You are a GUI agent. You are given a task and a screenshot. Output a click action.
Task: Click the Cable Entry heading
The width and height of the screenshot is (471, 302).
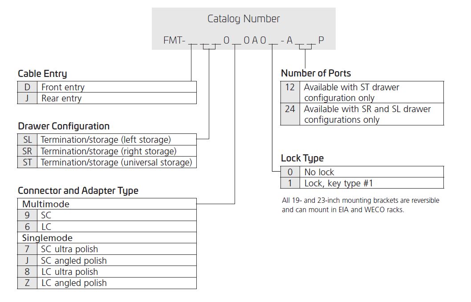coord(42,73)
